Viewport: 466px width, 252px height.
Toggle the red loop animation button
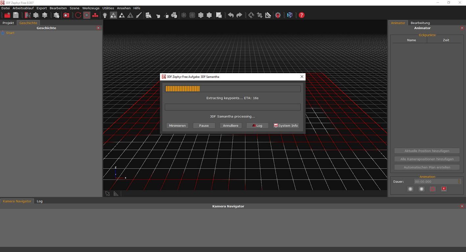tap(433, 189)
